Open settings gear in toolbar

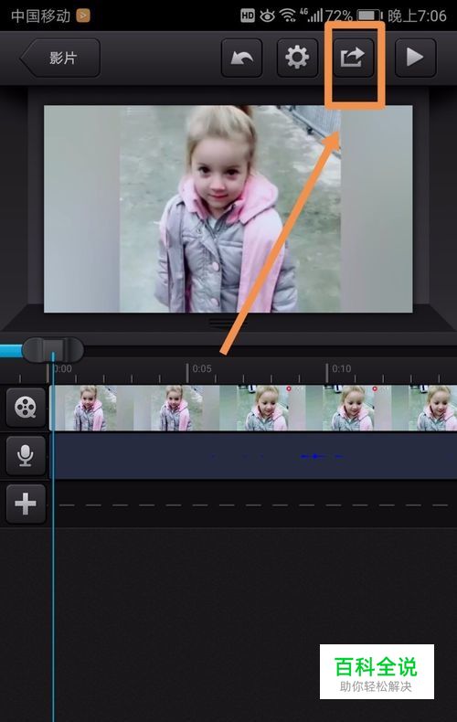[297, 58]
